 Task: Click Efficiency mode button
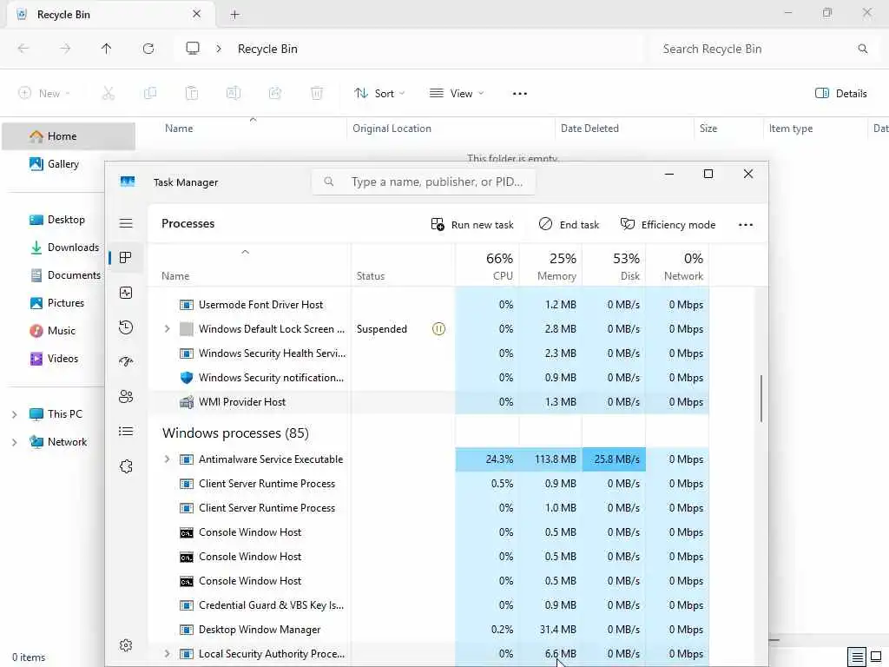pos(668,225)
